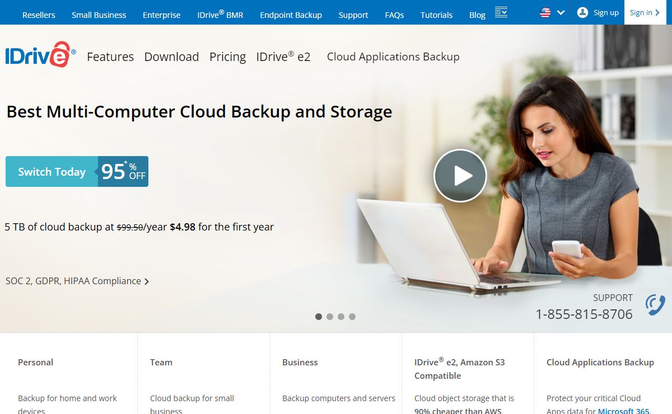Open Resellers in top bar
The width and height of the screenshot is (672, 414).
(x=39, y=15)
